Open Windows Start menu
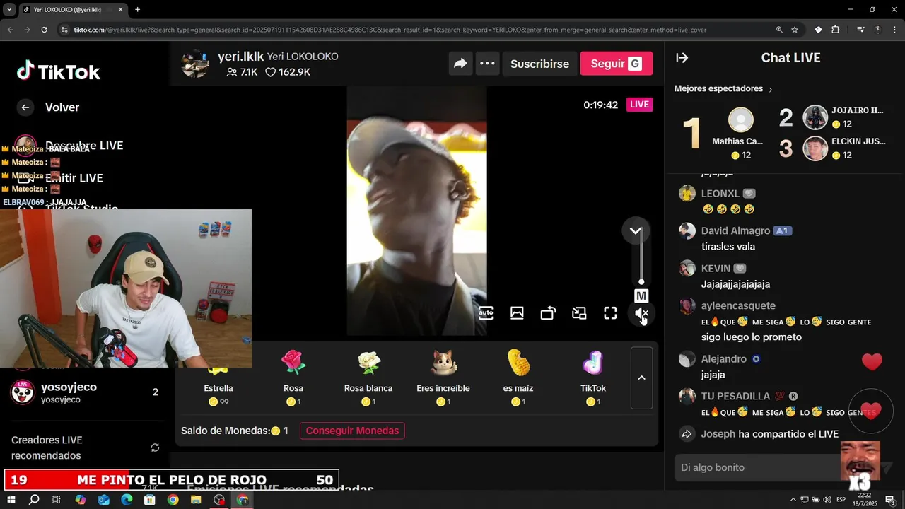The image size is (905, 509). 11,500
